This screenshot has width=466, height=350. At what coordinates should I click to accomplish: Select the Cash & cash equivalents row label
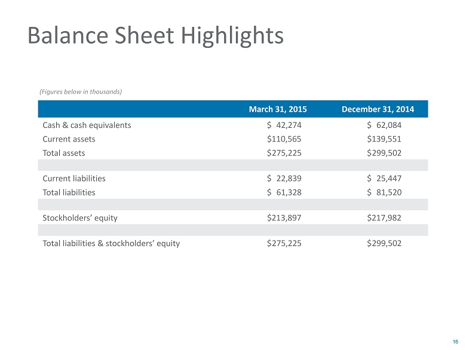point(87,125)
